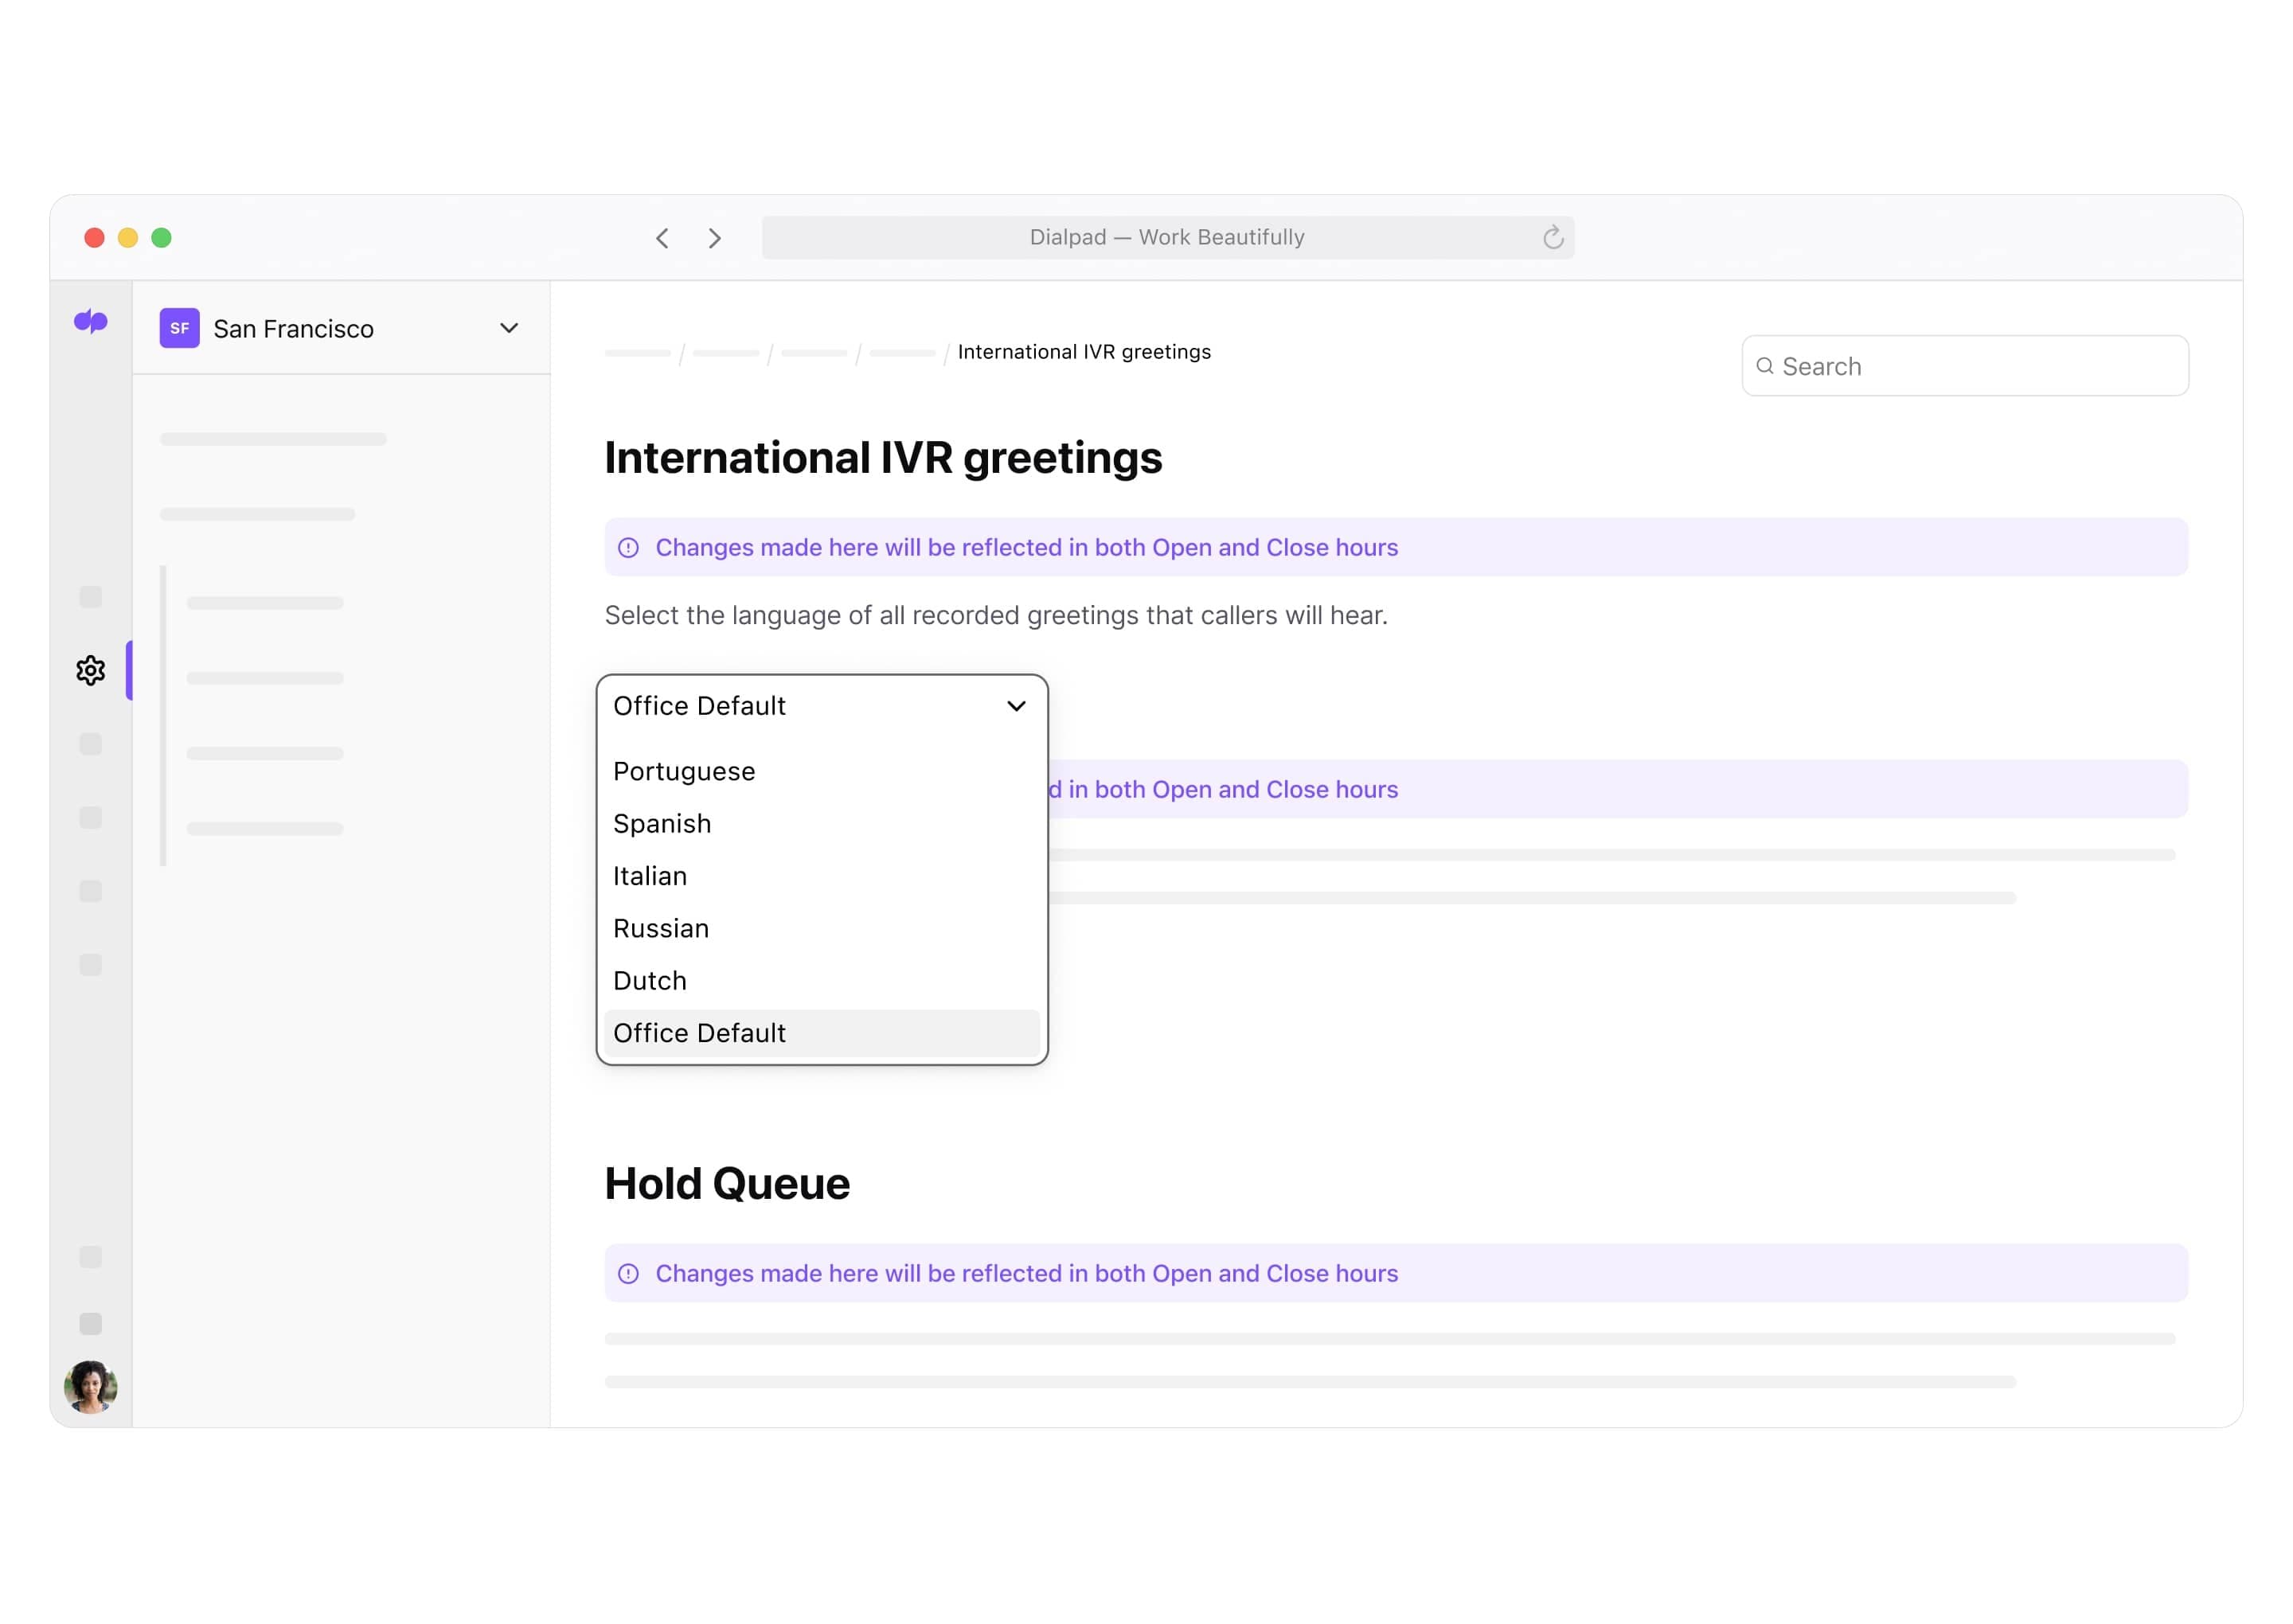Click the settings gear icon
The width and height of the screenshot is (2293, 1624).
point(92,670)
